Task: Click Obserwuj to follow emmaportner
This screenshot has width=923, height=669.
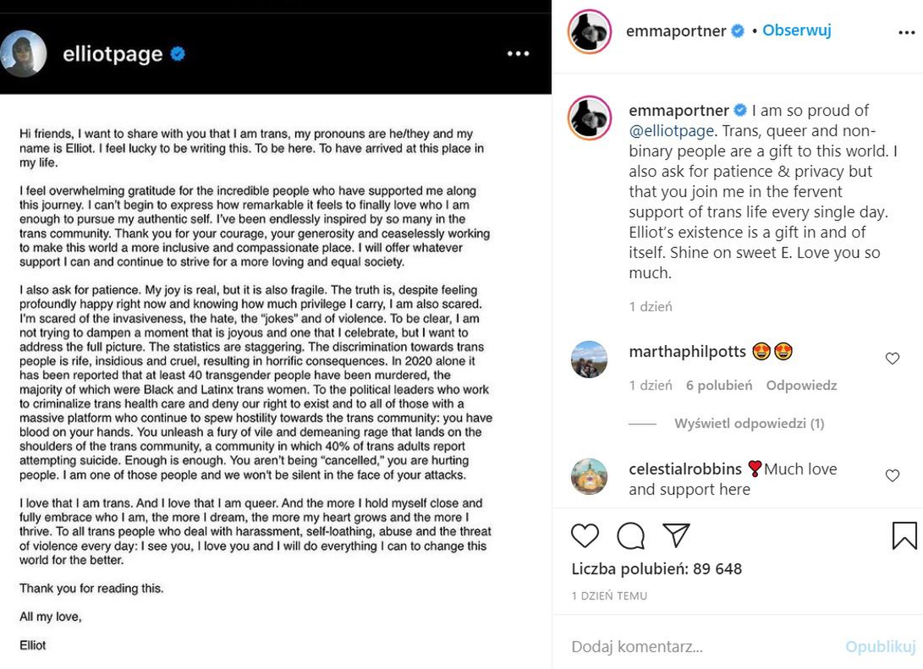Action: coord(796,30)
